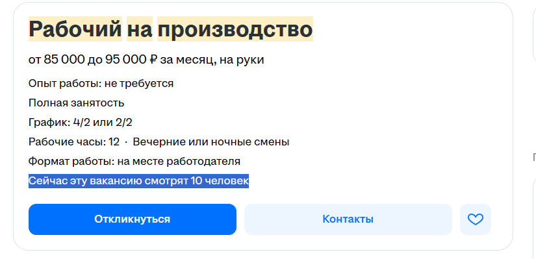
Task: Click the График: 4/2 или 2/2 line
Action: (81, 122)
